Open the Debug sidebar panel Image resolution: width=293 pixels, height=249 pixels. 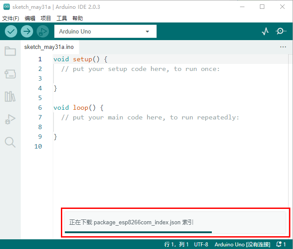click(10, 119)
